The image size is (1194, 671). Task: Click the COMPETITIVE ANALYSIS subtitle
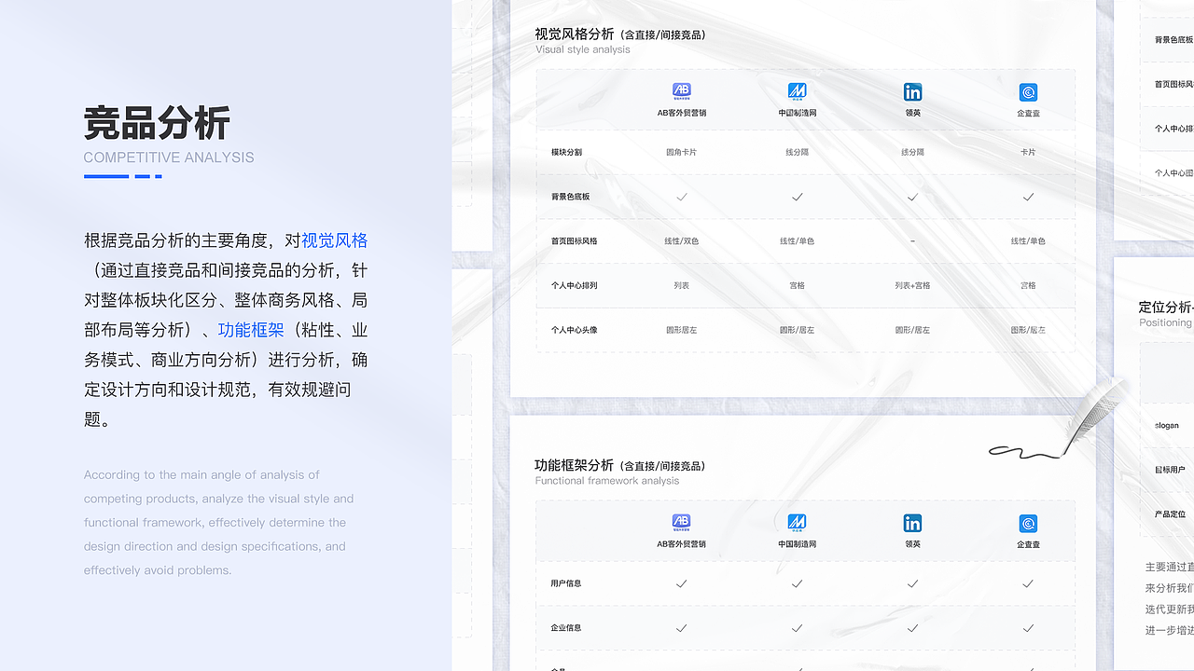coord(169,157)
